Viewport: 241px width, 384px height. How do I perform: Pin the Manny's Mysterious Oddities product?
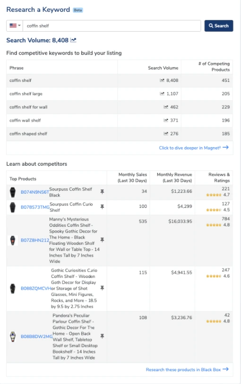tap(102, 240)
